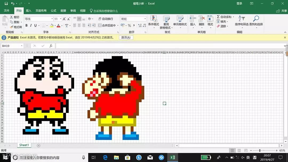This screenshot has height=162, width=288.
Task: Click the comma style icon
Action: pyautogui.click(x=134, y=25)
